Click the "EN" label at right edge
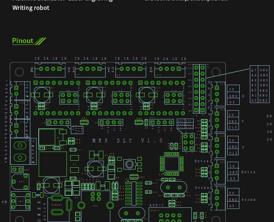 [269, 116]
